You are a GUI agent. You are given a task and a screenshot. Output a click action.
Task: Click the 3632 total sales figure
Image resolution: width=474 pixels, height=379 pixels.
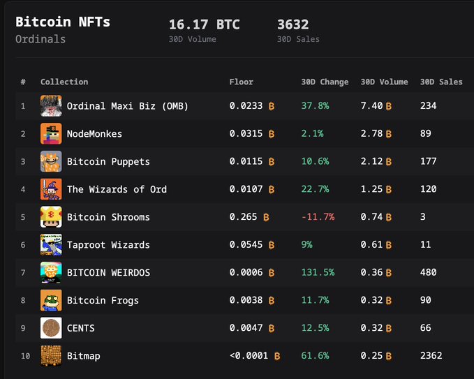(293, 24)
